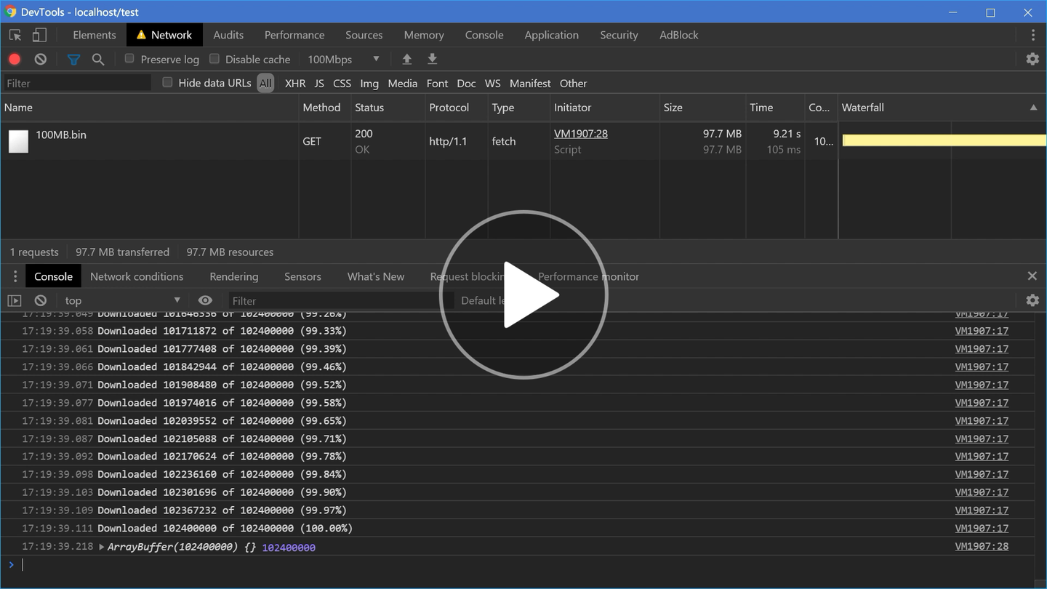
Task: Switch to the Elements tab
Action: pyautogui.click(x=94, y=34)
